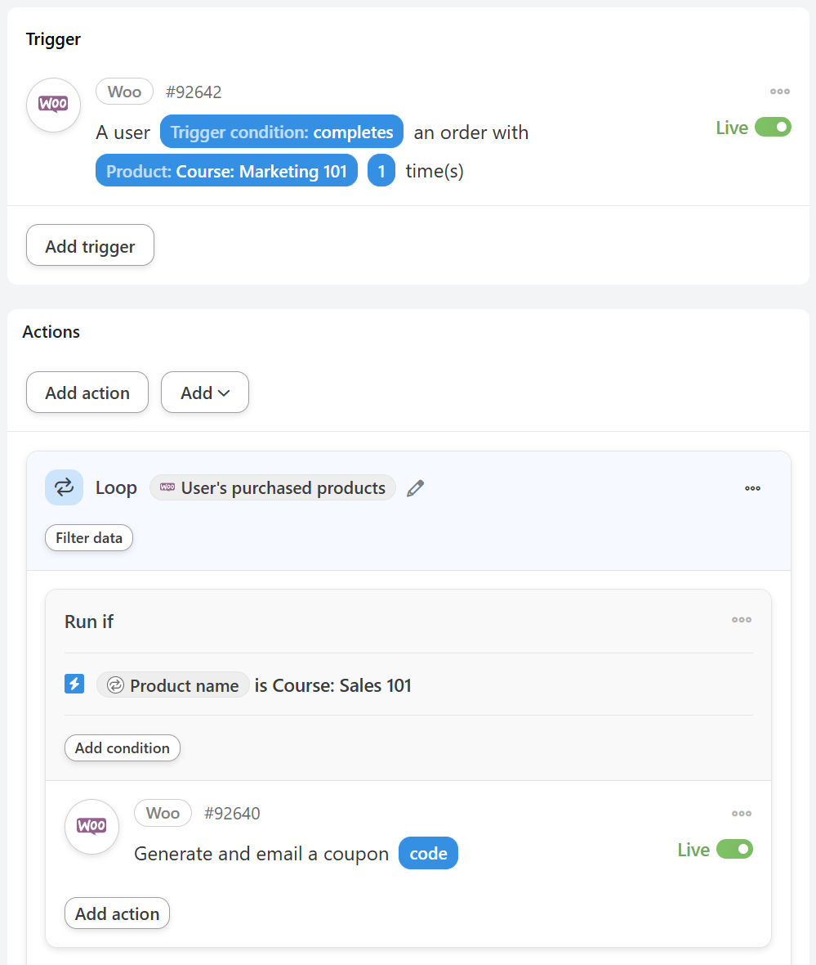Click the Woo logo beside coupon action
This screenshot has height=965, width=816.
pos(91,827)
